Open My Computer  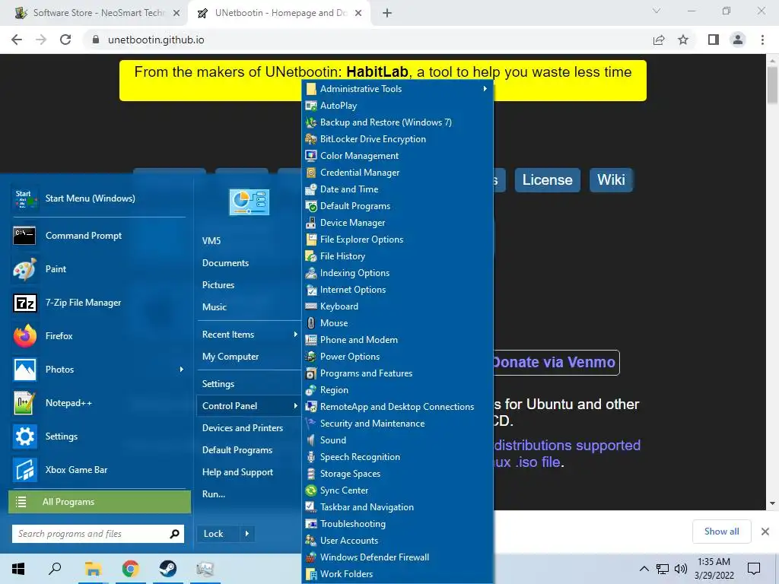(x=250, y=357)
